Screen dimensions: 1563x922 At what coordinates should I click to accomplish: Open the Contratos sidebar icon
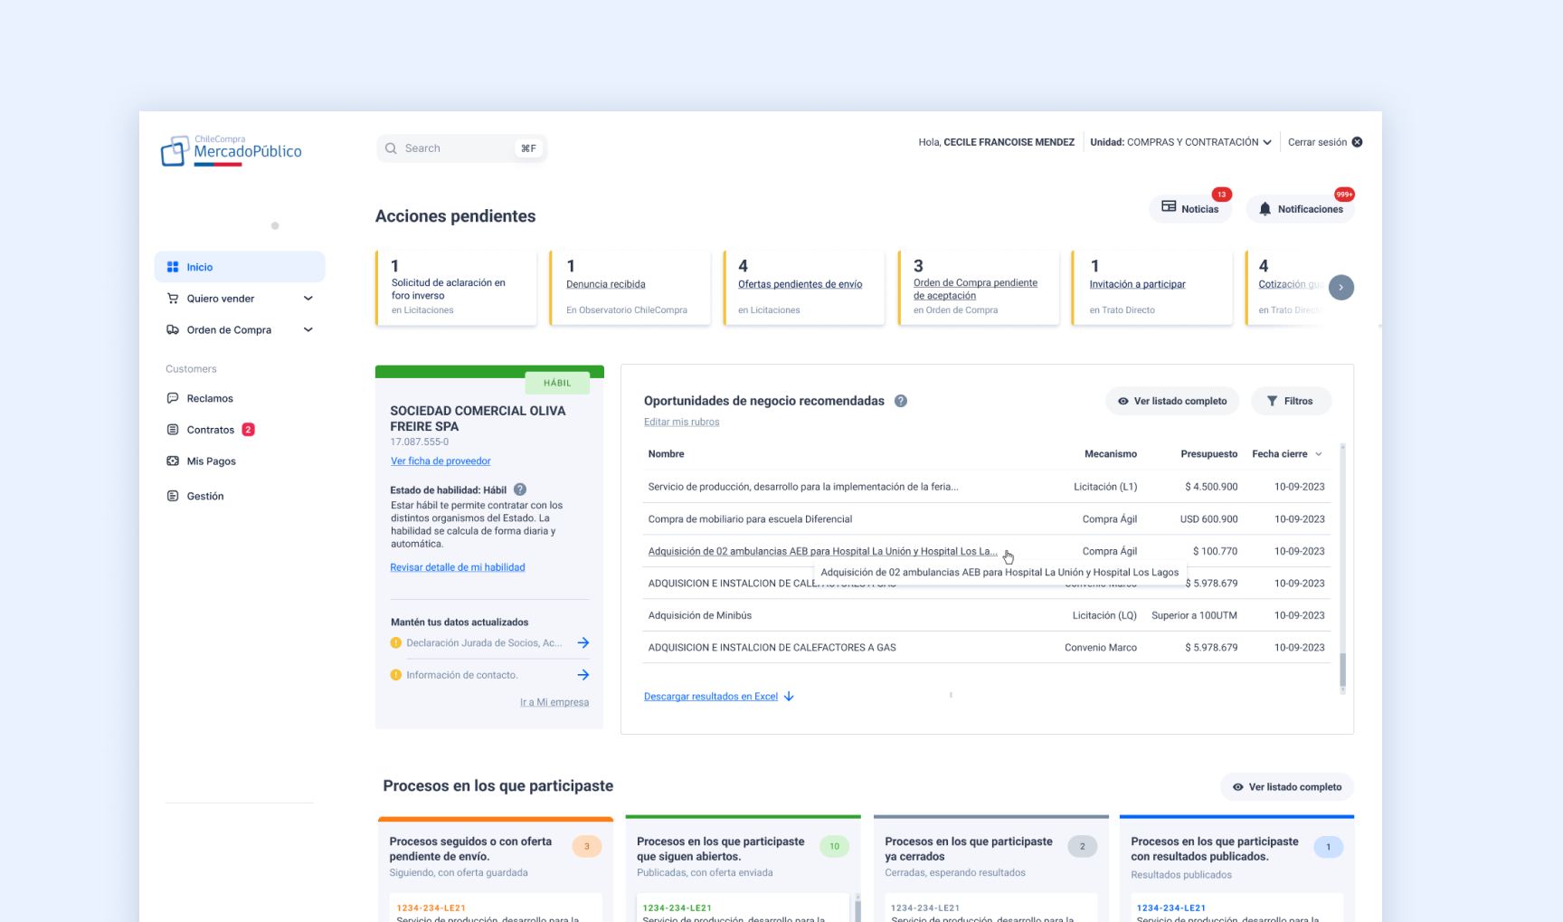[x=173, y=429]
